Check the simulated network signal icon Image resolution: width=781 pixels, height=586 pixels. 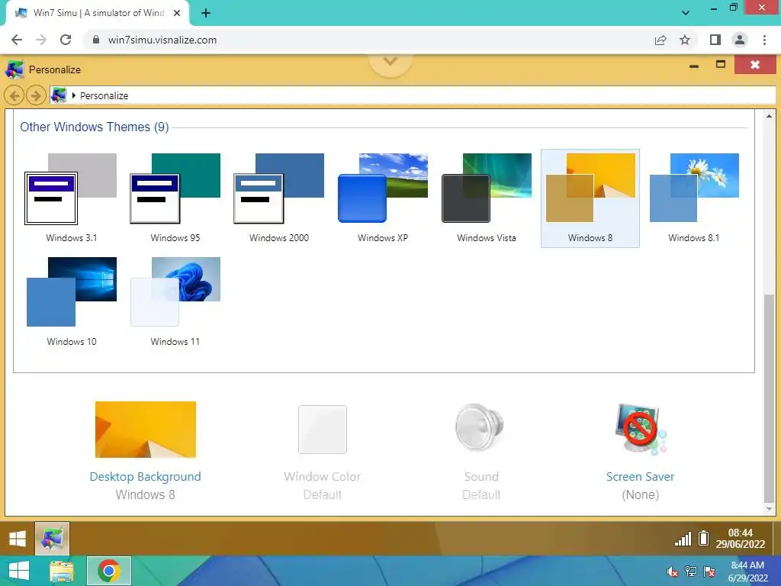coord(683,539)
